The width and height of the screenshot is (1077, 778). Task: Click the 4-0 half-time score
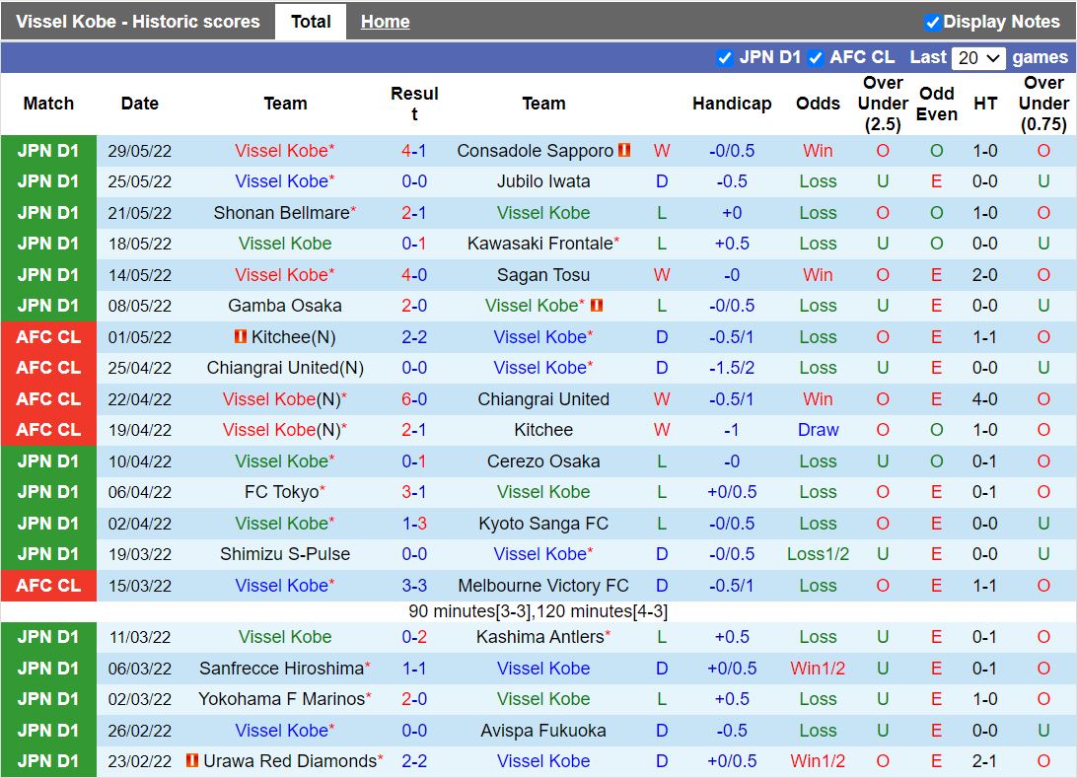click(985, 399)
